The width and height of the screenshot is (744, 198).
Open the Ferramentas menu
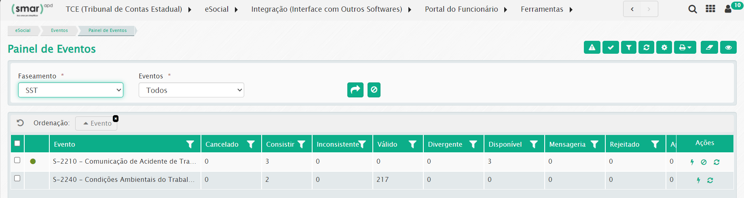(546, 9)
